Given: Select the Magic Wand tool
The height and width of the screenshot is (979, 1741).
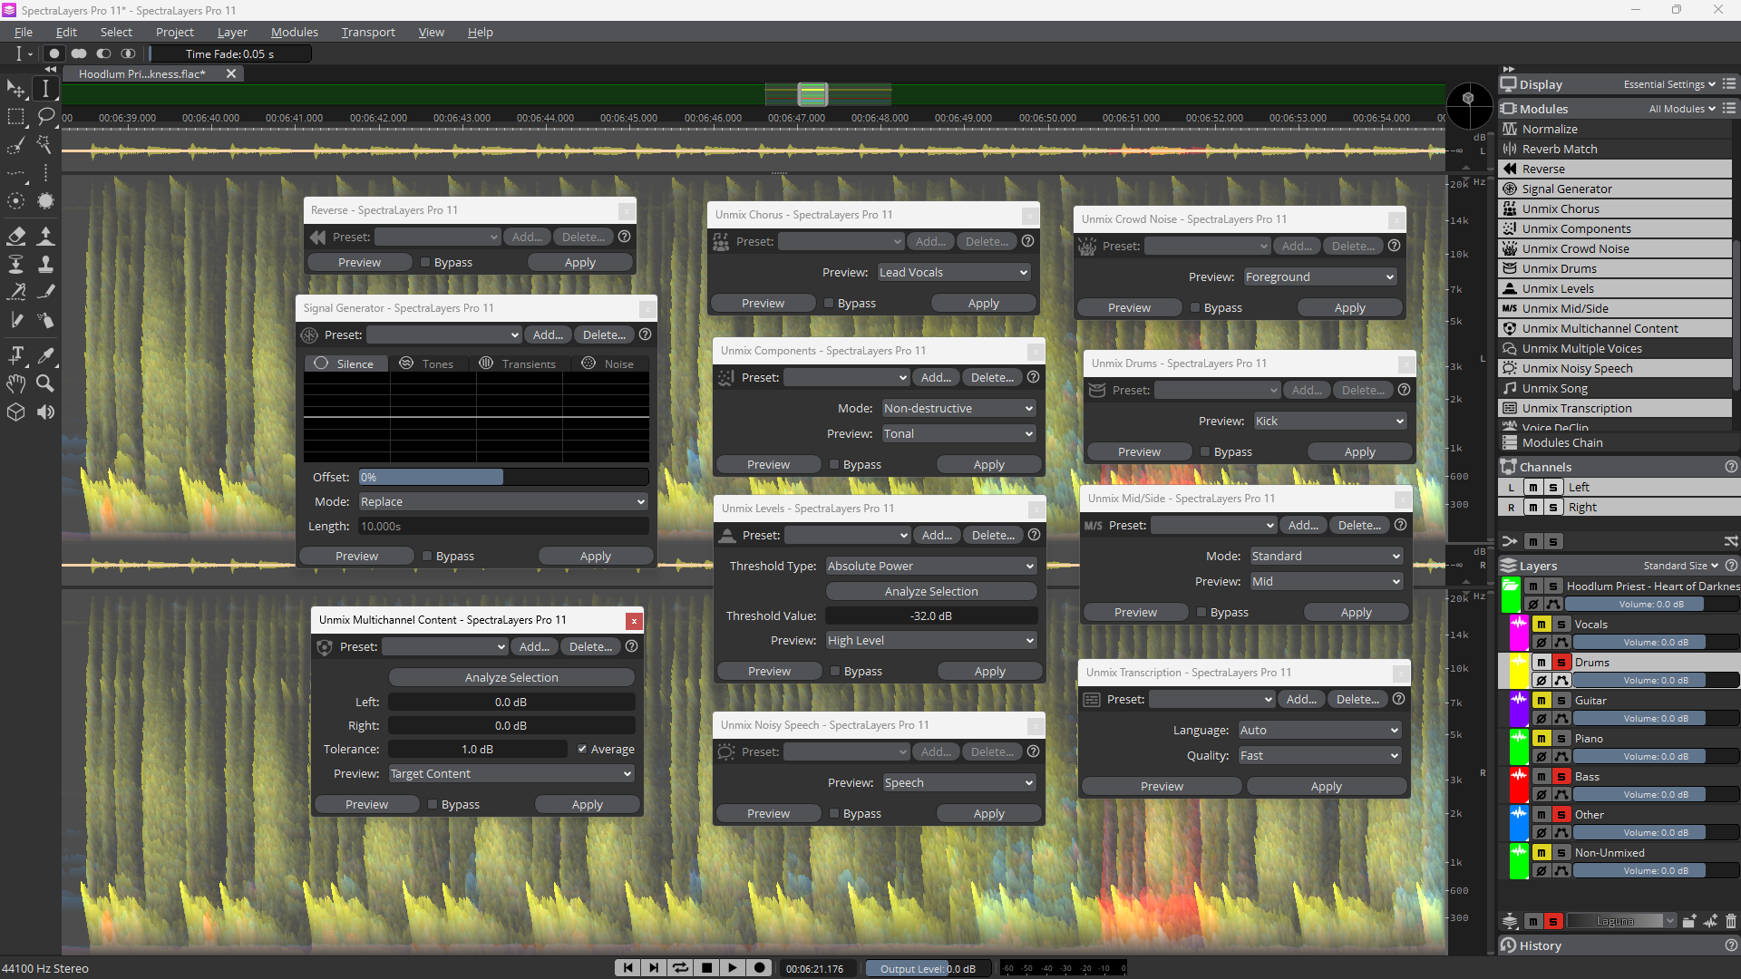Looking at the screenshot, I should tap(45, 145).
